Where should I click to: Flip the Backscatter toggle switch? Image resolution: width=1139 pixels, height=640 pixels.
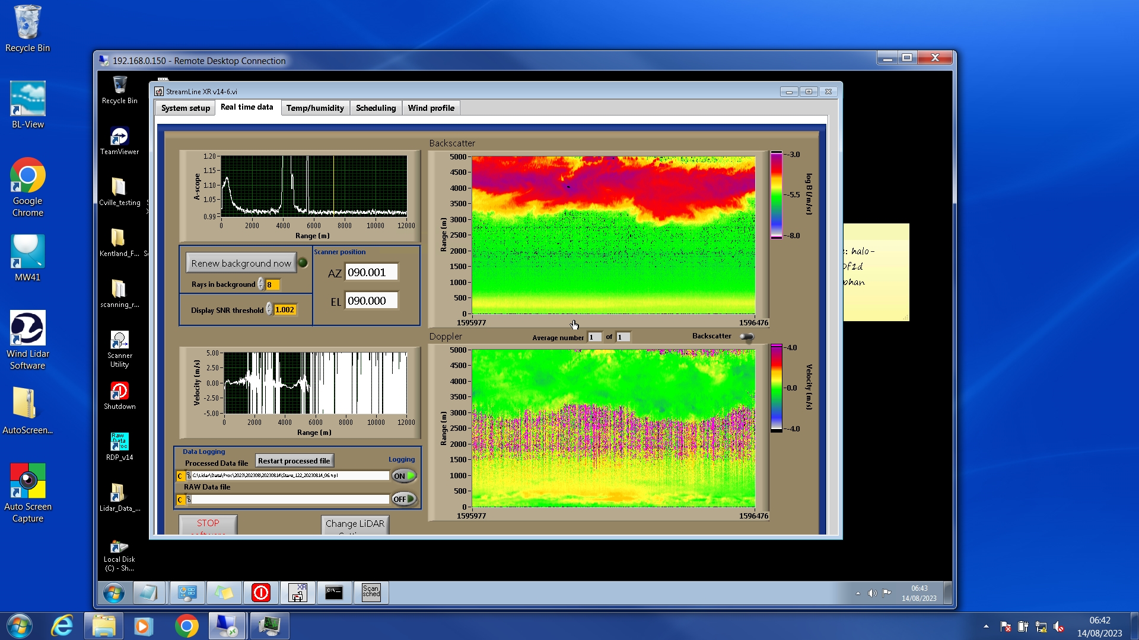pos(747,337)
